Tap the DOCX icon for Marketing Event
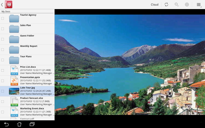205x128 pixels. pyautogui.click(x=14, y=112)
